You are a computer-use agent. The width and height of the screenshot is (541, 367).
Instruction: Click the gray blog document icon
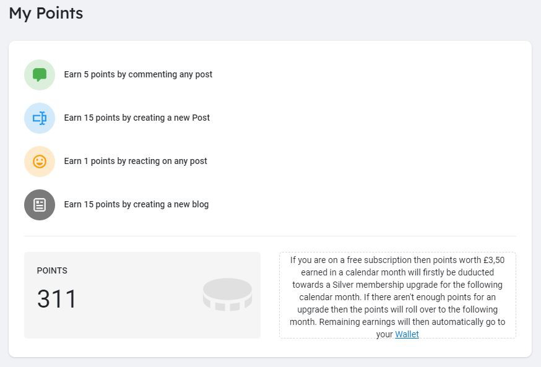[x=40, y=205]
